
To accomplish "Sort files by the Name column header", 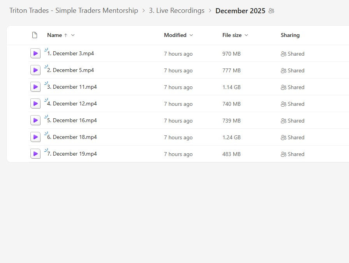I will pyautogui.click(x=55, y=35).
